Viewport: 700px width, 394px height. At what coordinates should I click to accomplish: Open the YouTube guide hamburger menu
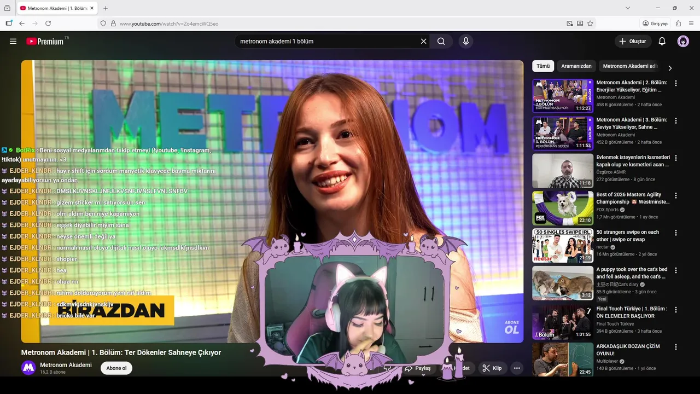[13, 41]
